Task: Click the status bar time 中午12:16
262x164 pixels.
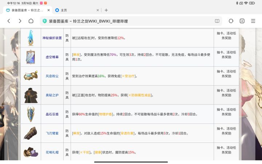Action: click(13, 3)
